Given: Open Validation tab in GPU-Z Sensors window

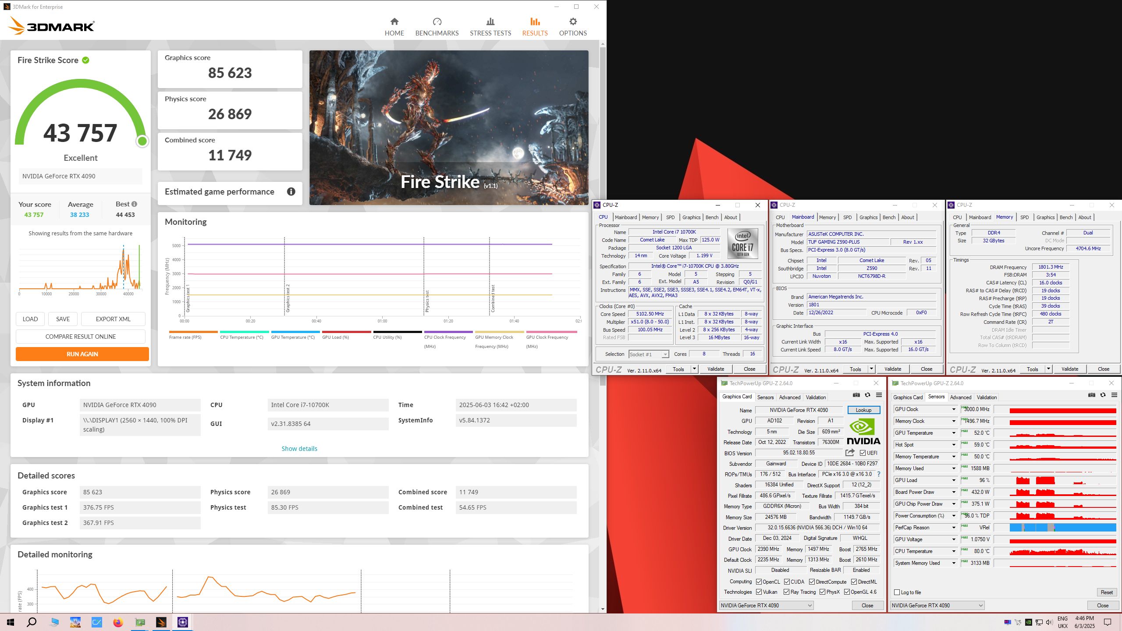Looking at the screenshot, I should click(x=987, y=397).
